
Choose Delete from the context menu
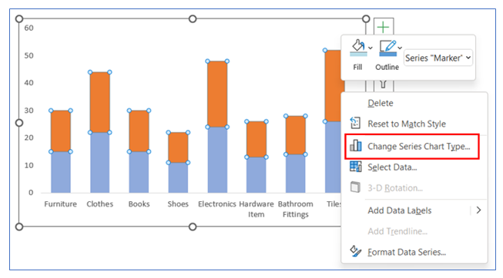click(x=381, y=103)
